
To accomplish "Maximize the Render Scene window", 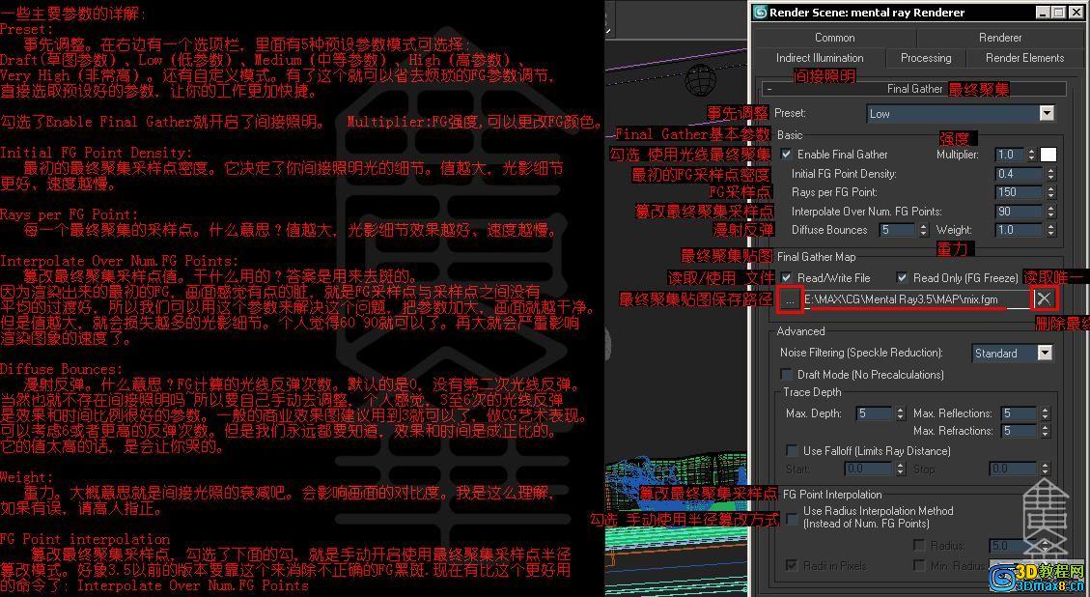I will click(x=1058, y=12).
